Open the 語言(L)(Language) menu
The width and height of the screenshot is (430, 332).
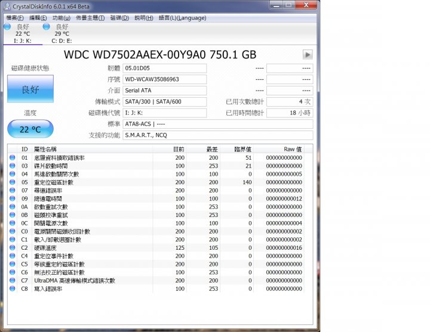(182, 18)
